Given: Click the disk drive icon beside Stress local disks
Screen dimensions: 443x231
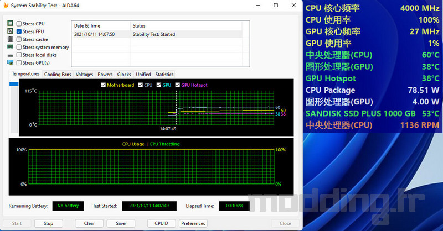Looking at the screenshot, I should coord(10,55).
